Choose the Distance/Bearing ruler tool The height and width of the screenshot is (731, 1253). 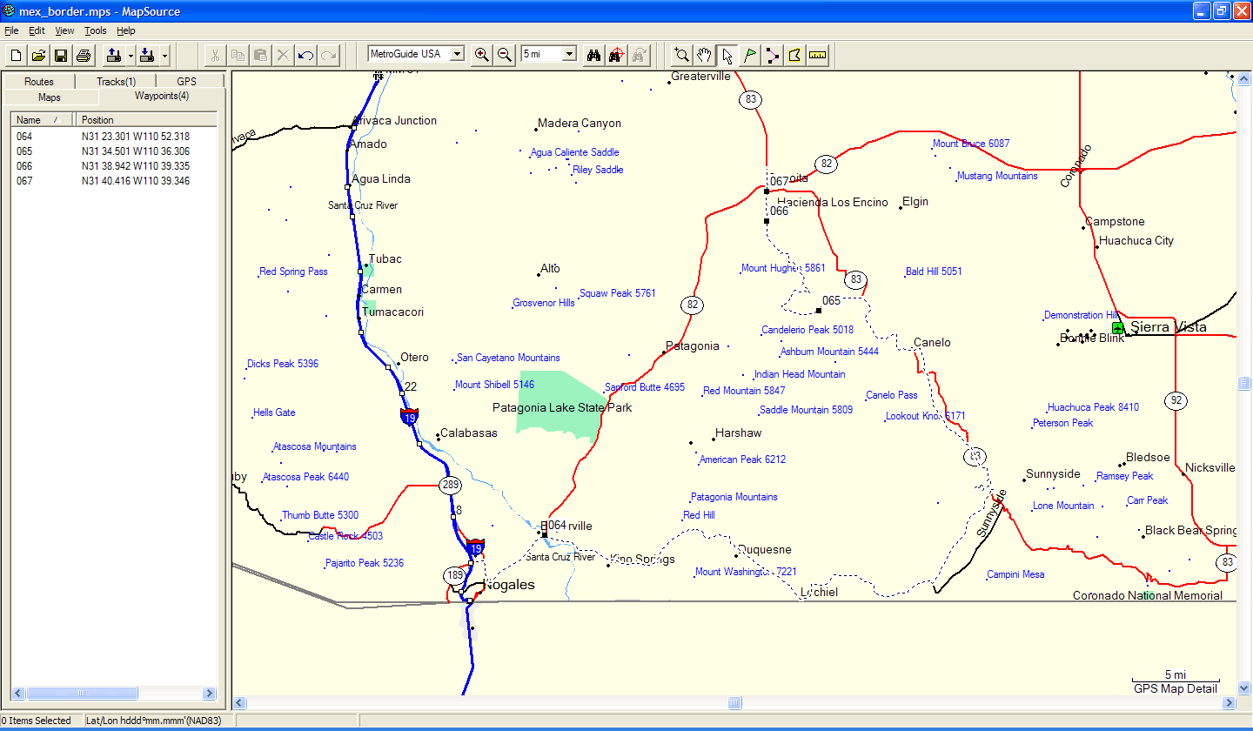817,56
